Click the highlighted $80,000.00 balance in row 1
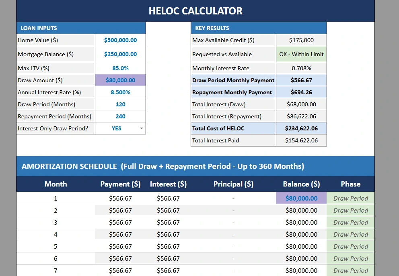Screen dimensions: 399x276 click(301, 198)
